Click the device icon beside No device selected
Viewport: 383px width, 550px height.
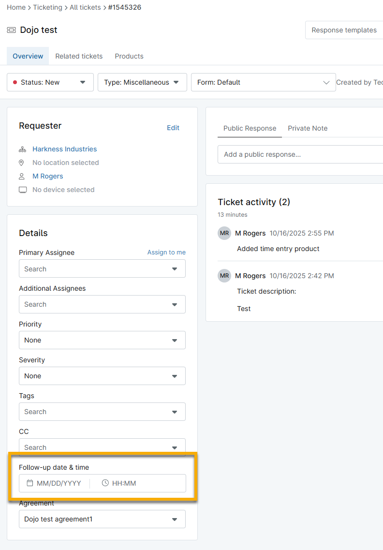coord(22,190)
